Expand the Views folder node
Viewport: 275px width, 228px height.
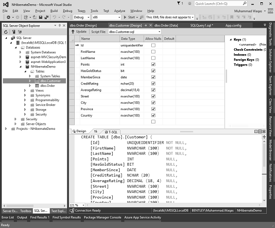point(25,90)
